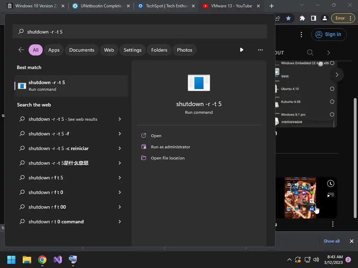This screenshot has width=358, height=268.
Task: Switch to Windows 10 Version browser tab
Action: click(x=36, y=6)
